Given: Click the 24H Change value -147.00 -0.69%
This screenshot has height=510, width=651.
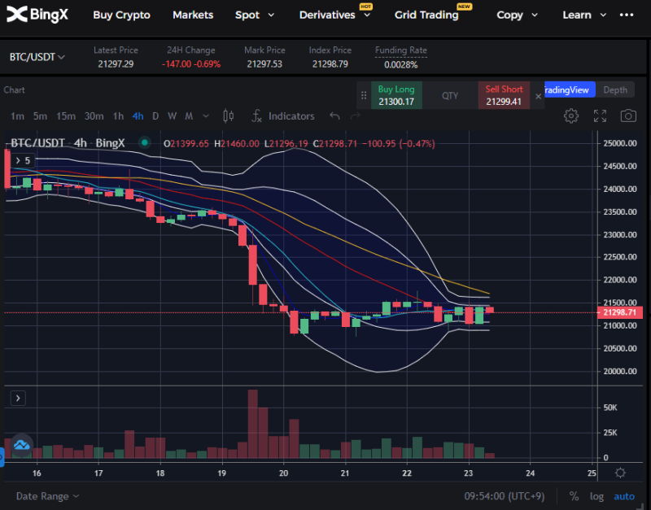Looking at the screenshot, I should click(191, 64).
